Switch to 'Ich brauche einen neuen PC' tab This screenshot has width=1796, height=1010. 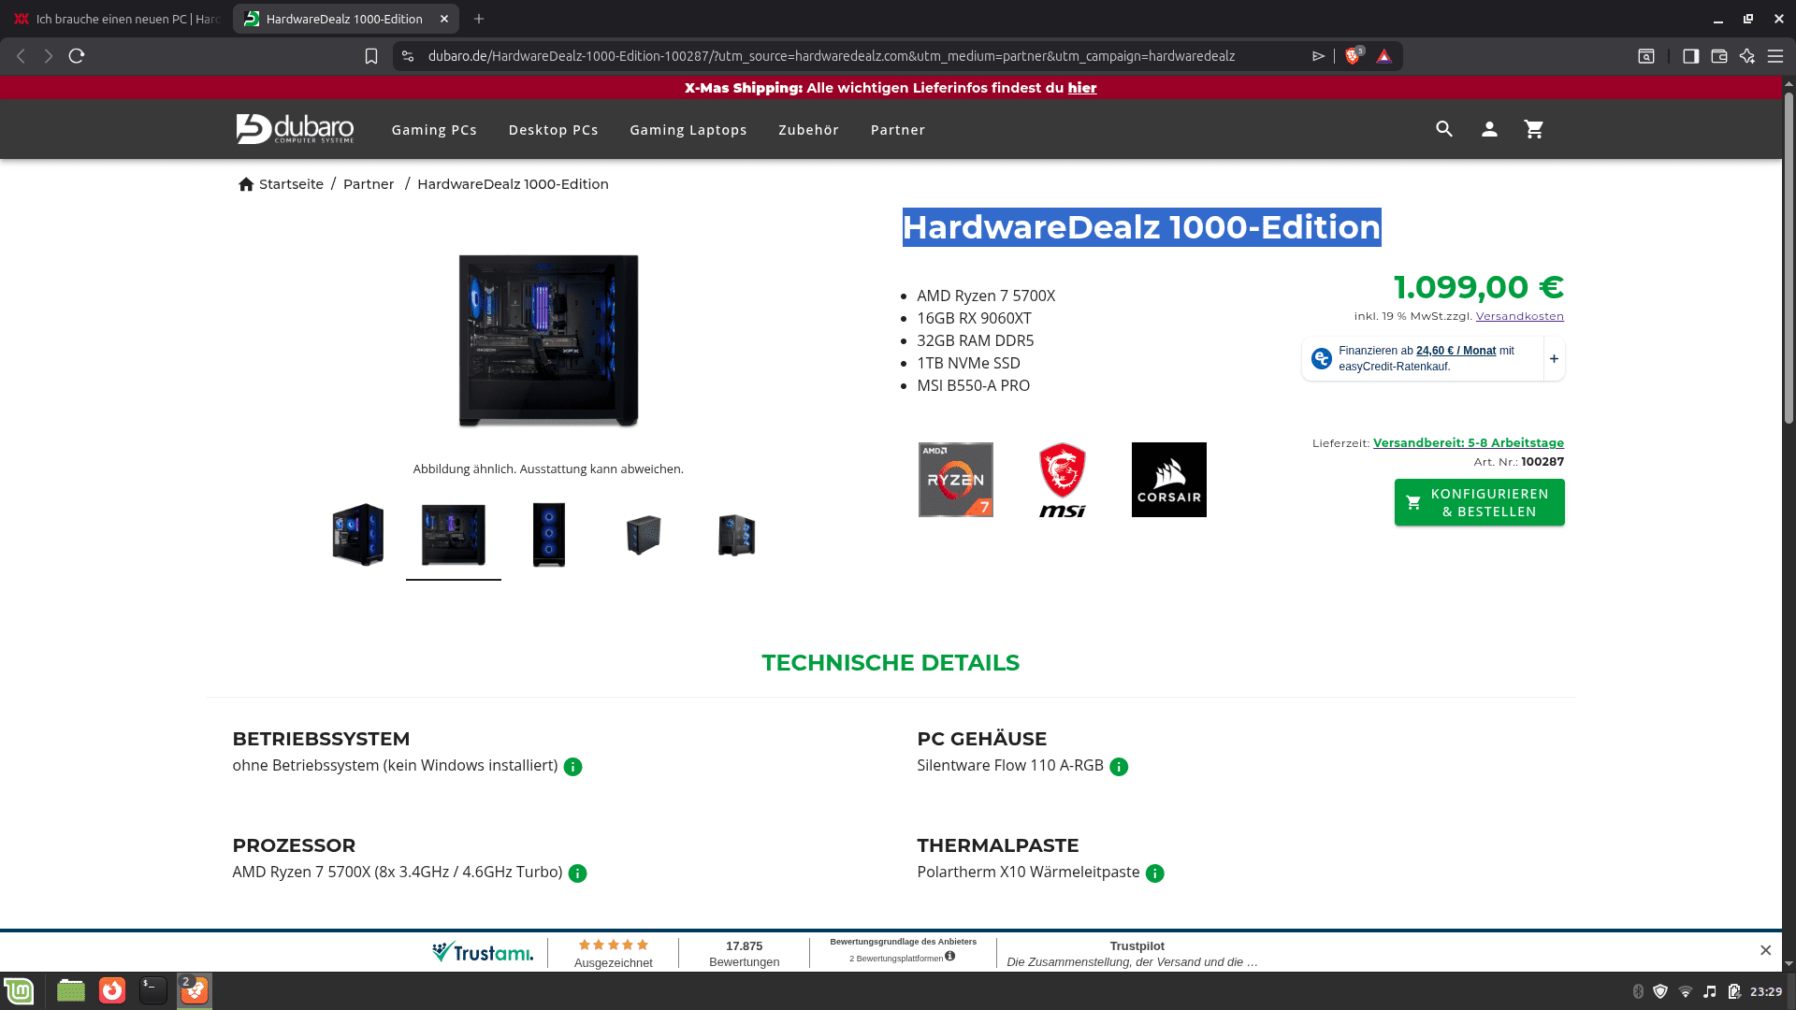[117, 19]
